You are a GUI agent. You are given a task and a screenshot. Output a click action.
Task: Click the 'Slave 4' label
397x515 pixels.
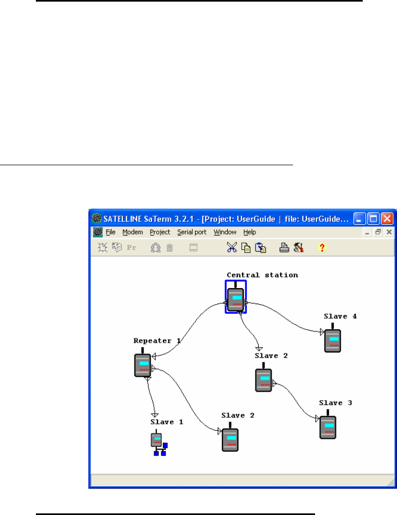point(340,317)
